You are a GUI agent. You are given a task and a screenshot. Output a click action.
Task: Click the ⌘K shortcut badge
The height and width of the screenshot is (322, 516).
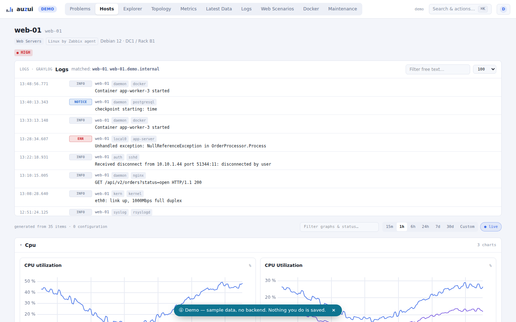click(x=483, y=9)
